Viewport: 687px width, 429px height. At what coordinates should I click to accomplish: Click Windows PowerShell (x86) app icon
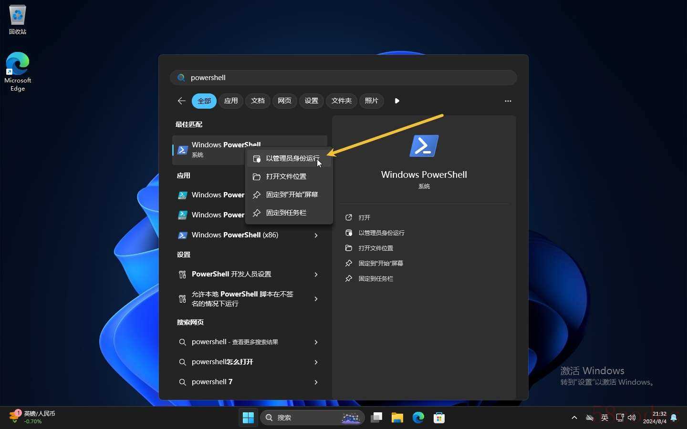click(182, 235)
